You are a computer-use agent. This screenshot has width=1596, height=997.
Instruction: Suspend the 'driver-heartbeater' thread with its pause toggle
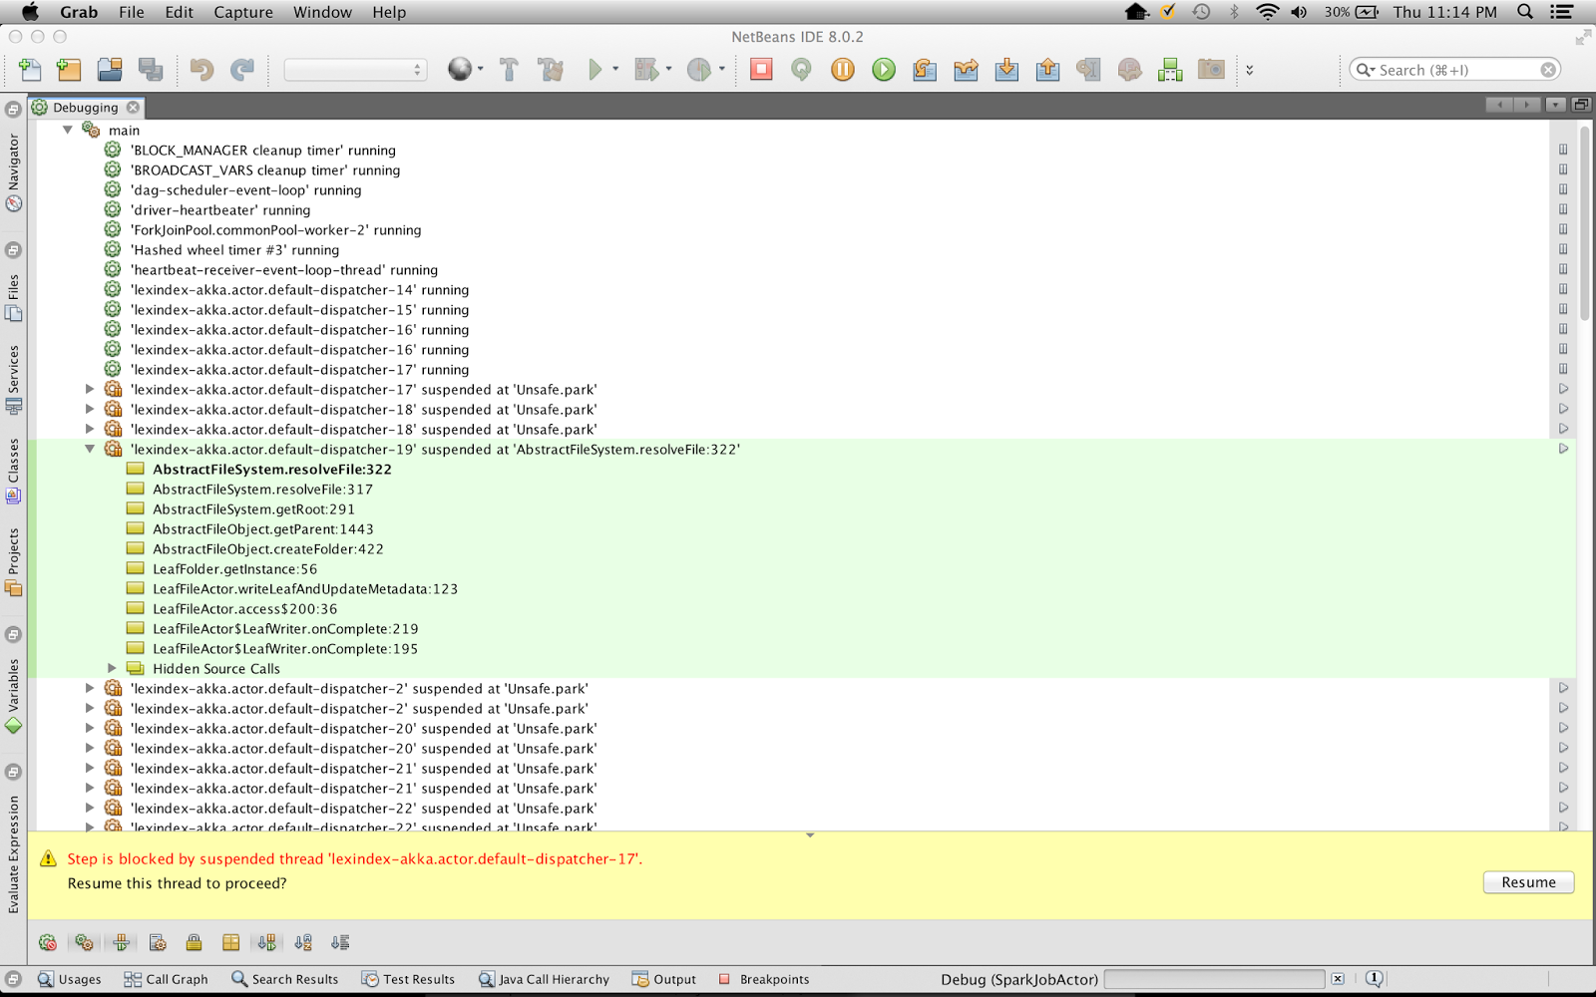click(x=1563, y=209)
